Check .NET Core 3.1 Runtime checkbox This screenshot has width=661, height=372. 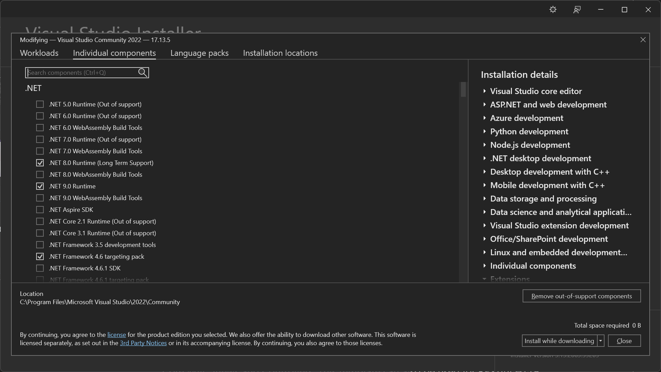[x=40, y=233]
